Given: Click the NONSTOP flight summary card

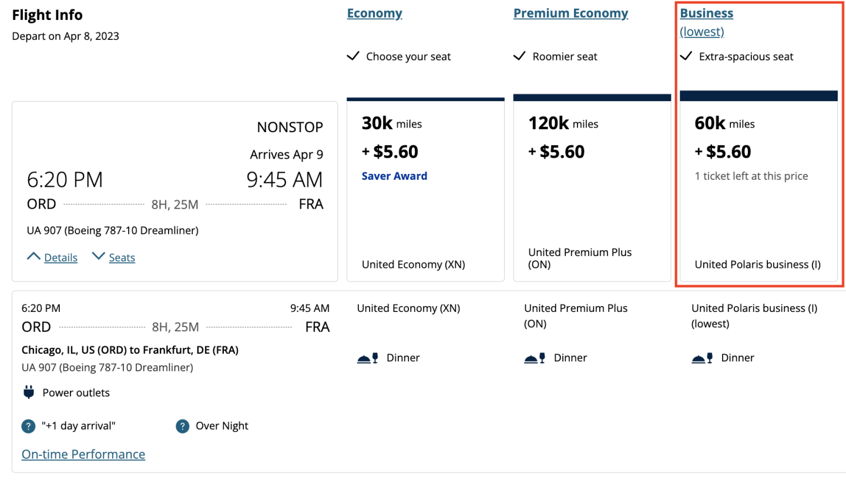Looking at the screenshot, I should 174,191.
